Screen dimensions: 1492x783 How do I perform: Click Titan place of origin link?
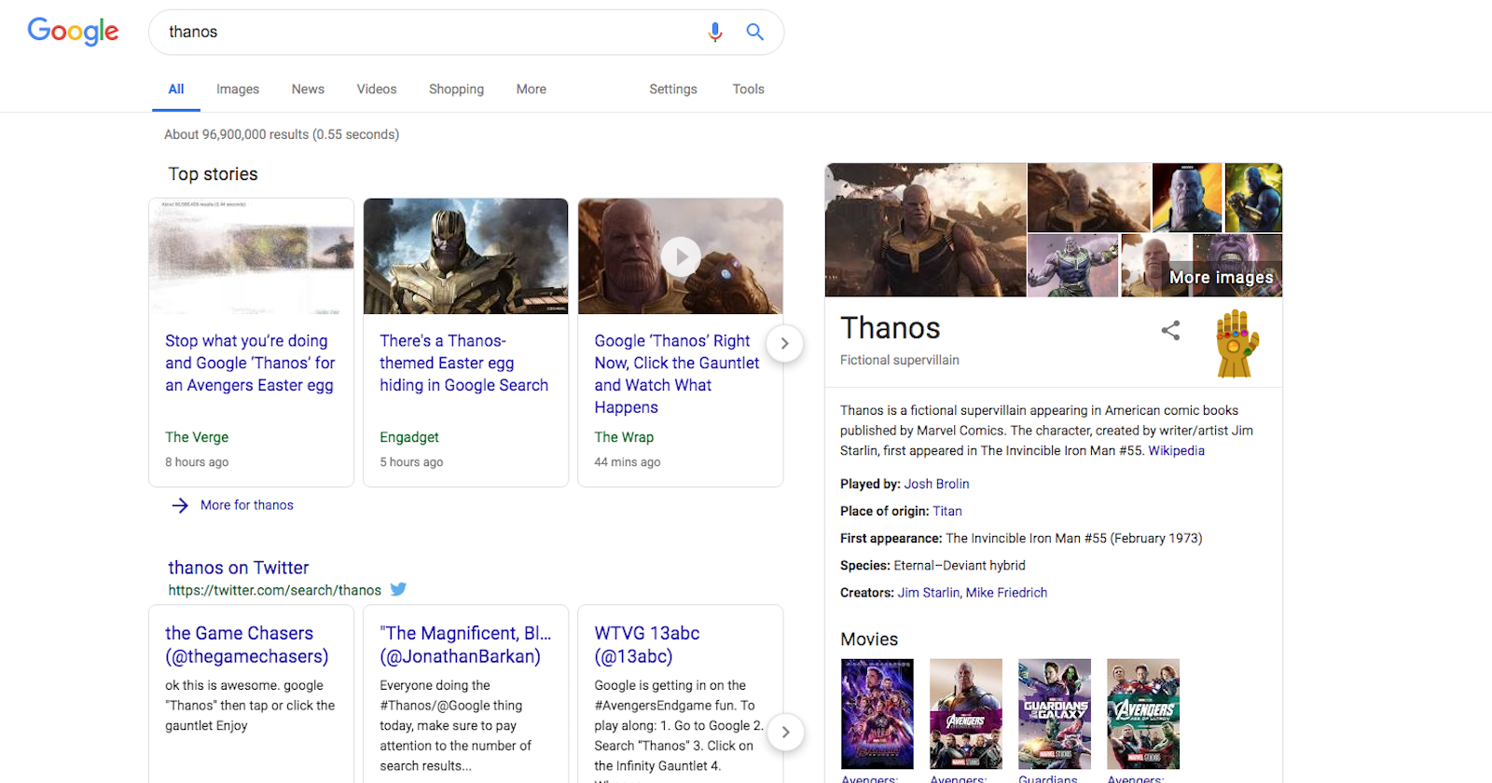947,511
